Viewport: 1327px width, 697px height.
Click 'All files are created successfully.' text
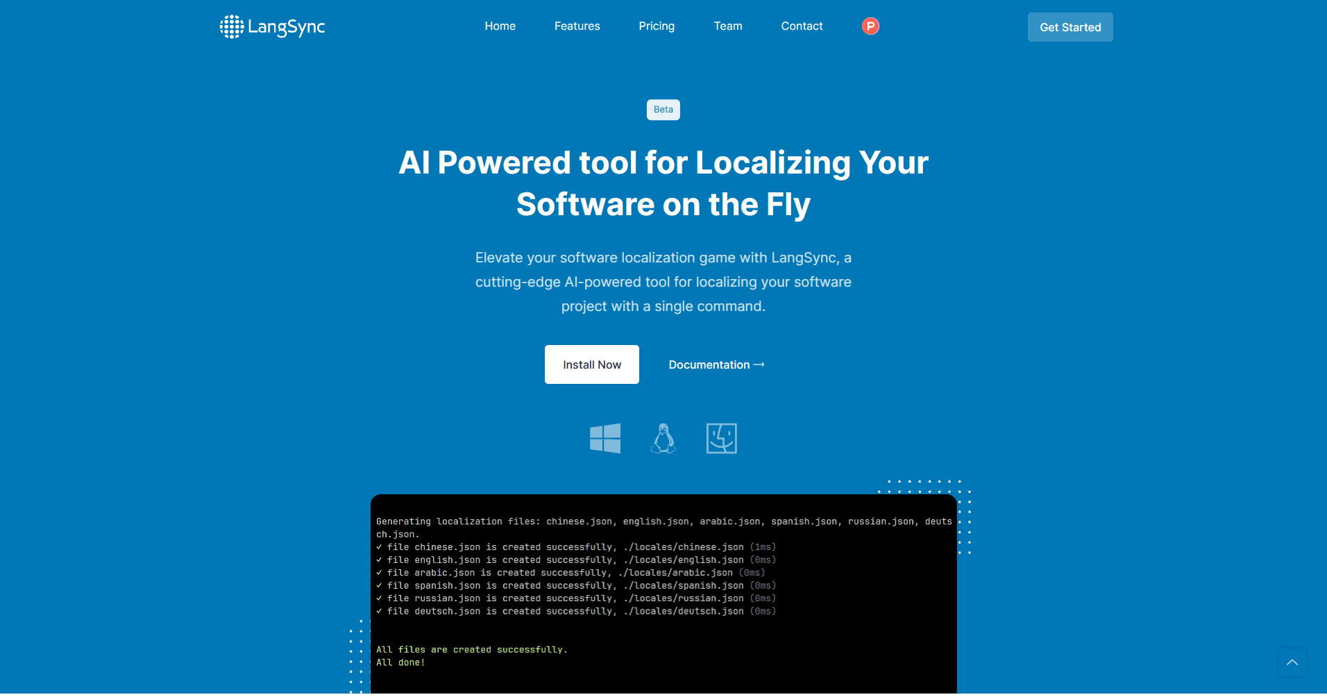(472, 650)
